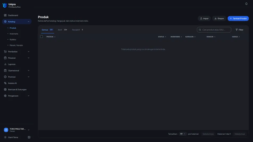
Task: Click the Sebelumnya pagination button
Action: point(208,134)
